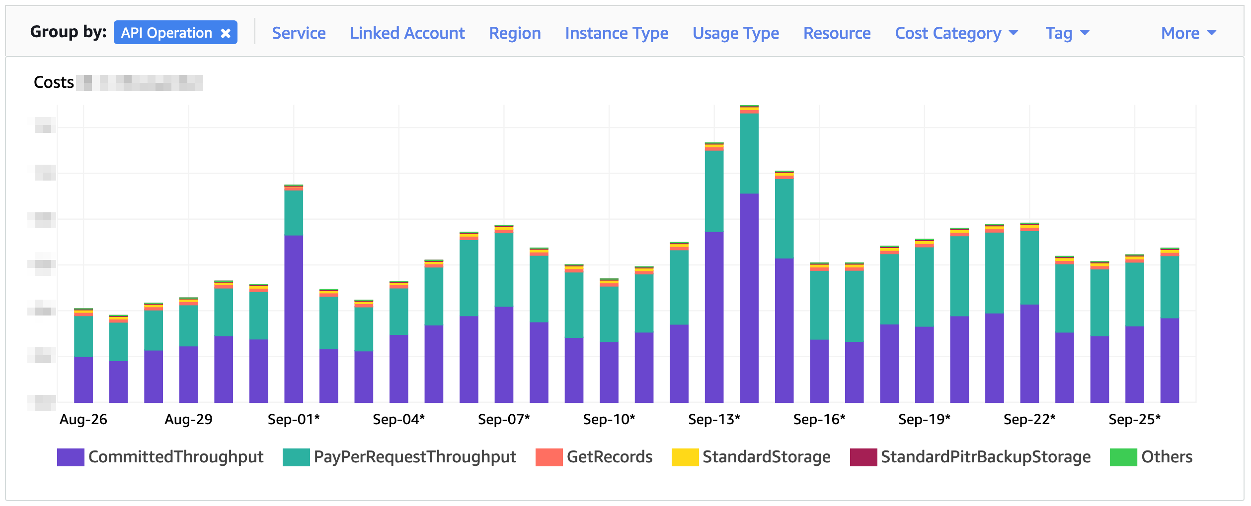Viewport: 1251px width, 506px height.
Task: Select Instance Type as the group-by dimension
Action: point(617,33)
